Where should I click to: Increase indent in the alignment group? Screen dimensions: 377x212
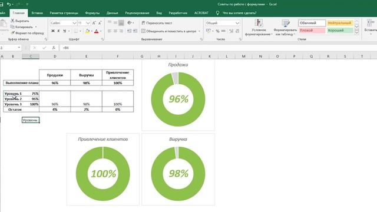click(x=135, y=31)
